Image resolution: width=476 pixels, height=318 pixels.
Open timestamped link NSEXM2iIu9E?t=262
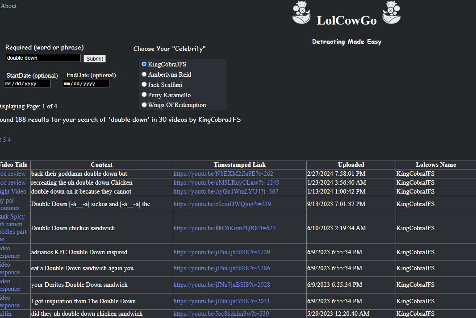(223, 173)
